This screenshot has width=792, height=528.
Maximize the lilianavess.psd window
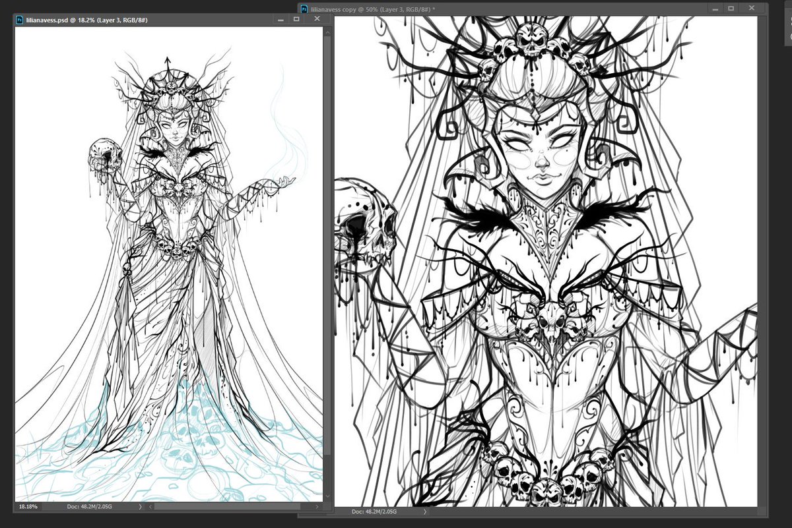(295, 19)
